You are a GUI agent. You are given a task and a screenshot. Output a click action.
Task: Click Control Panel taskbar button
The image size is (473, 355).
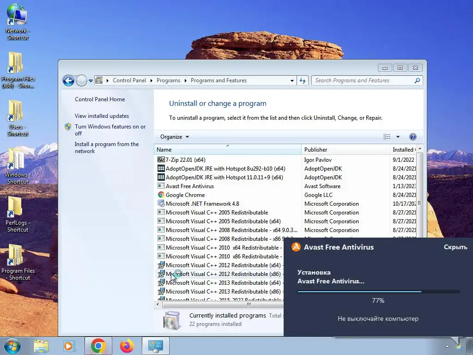click(155, 346)
